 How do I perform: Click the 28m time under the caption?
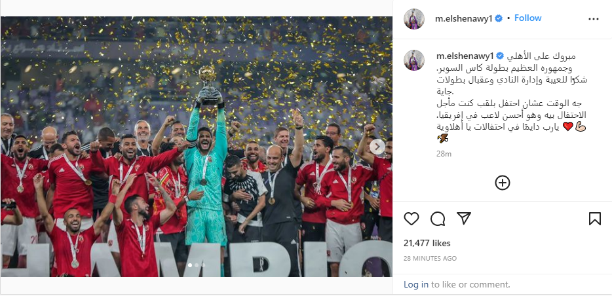[444, 154]
